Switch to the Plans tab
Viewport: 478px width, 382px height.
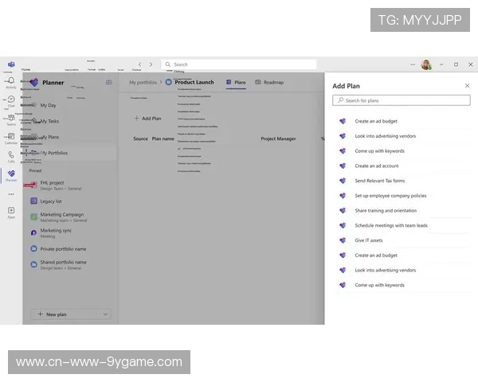[236, 82]
